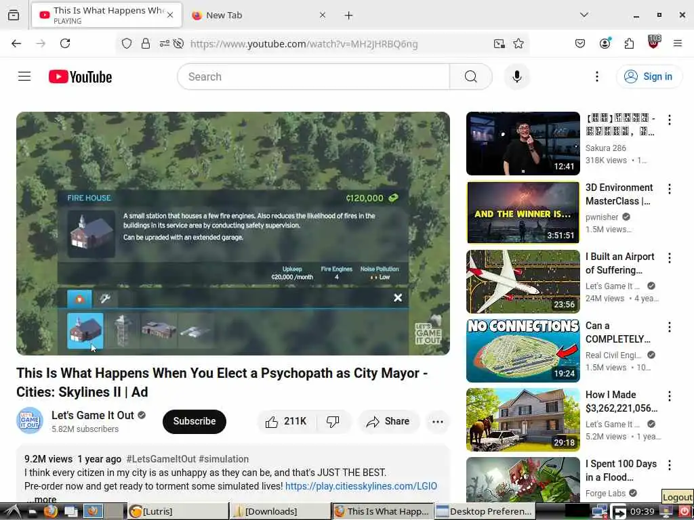Go to the YouTube home logo

pyautogui.click(x=80, y=77)
